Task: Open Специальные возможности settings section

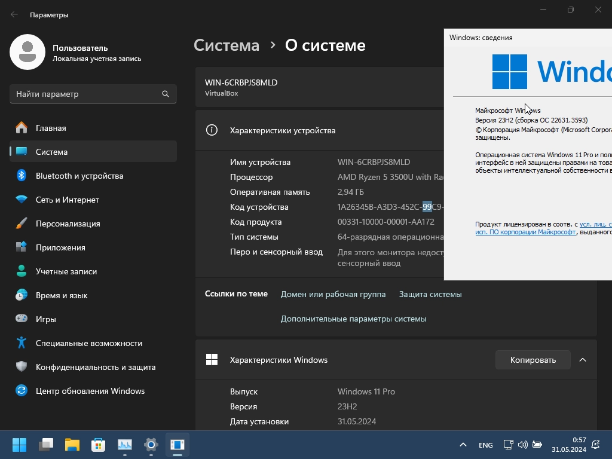Action: (88, 343)
